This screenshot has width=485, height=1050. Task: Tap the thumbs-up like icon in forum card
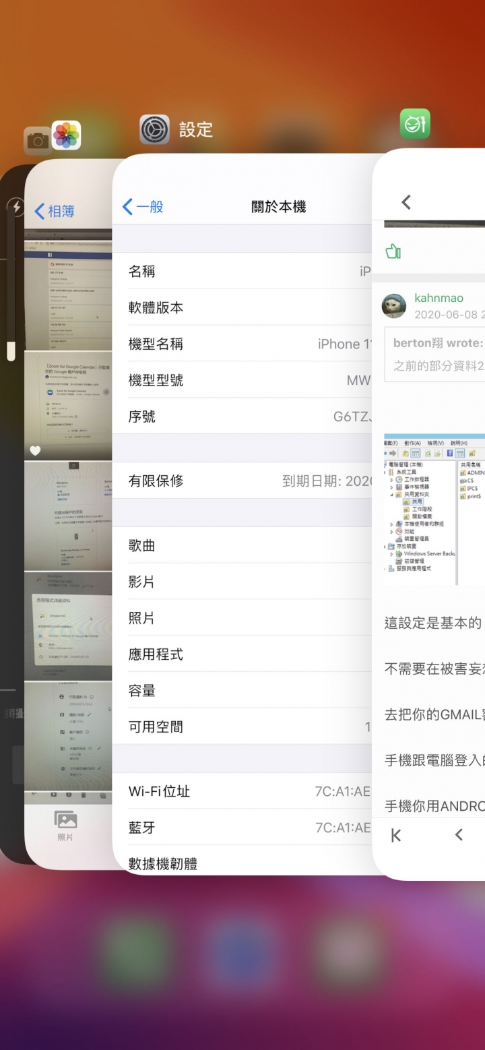coord(393,252)
